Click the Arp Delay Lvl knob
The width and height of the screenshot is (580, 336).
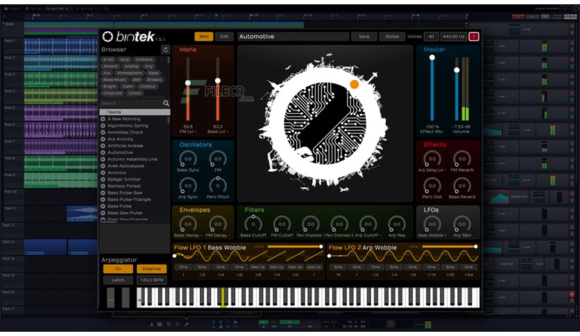click(432, 159)
